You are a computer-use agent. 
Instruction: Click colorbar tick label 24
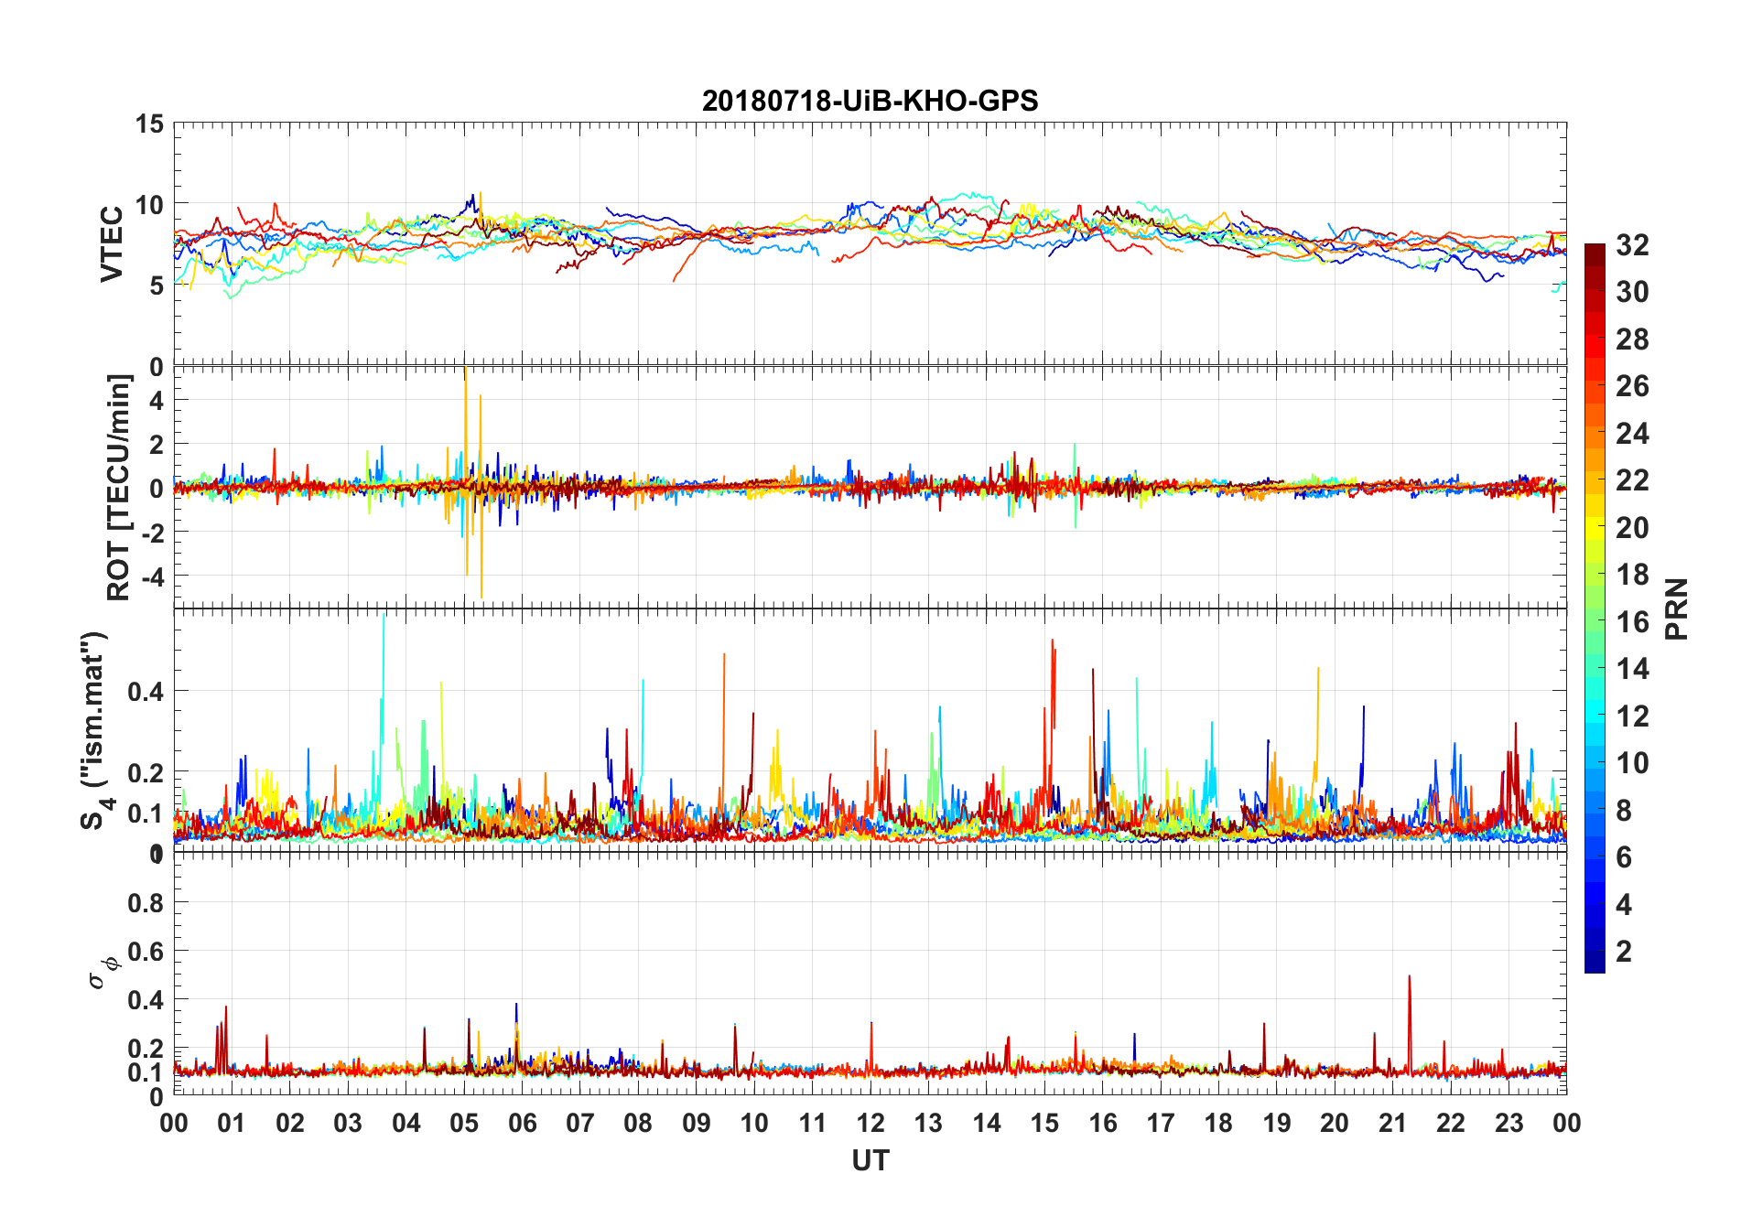[x=1632, y=433]
